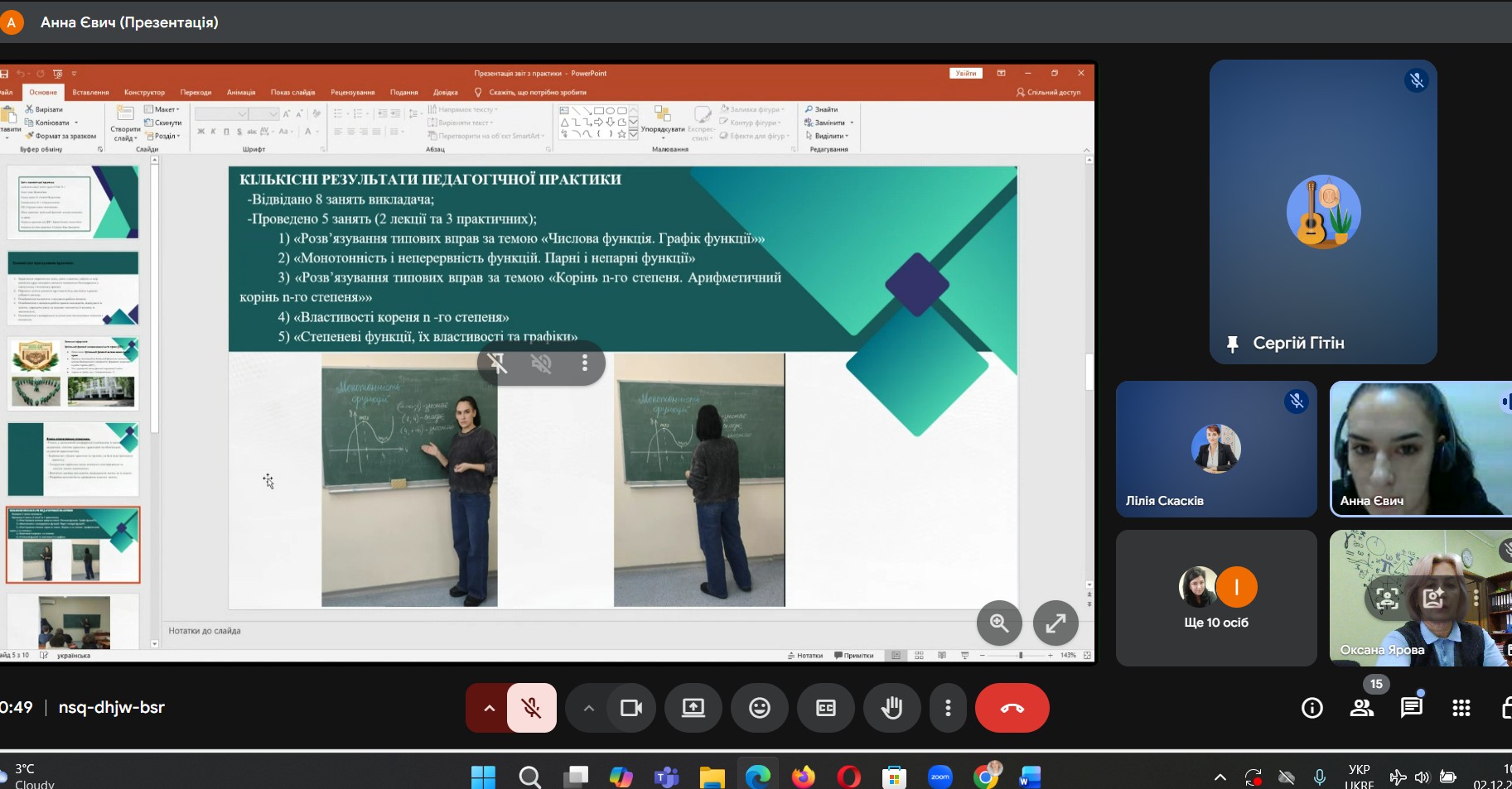Image resolution: width=1512 pixels, height=789 pixels.
Task: Zoom in on the shared presentation
Action: (999, 623)
